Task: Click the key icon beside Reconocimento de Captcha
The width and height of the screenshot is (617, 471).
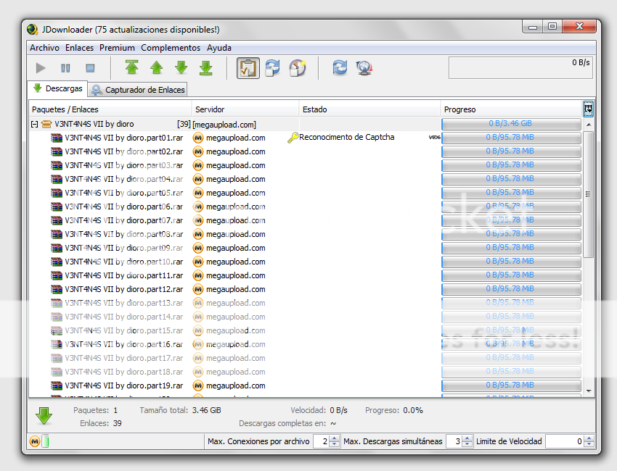Action: 293,138
